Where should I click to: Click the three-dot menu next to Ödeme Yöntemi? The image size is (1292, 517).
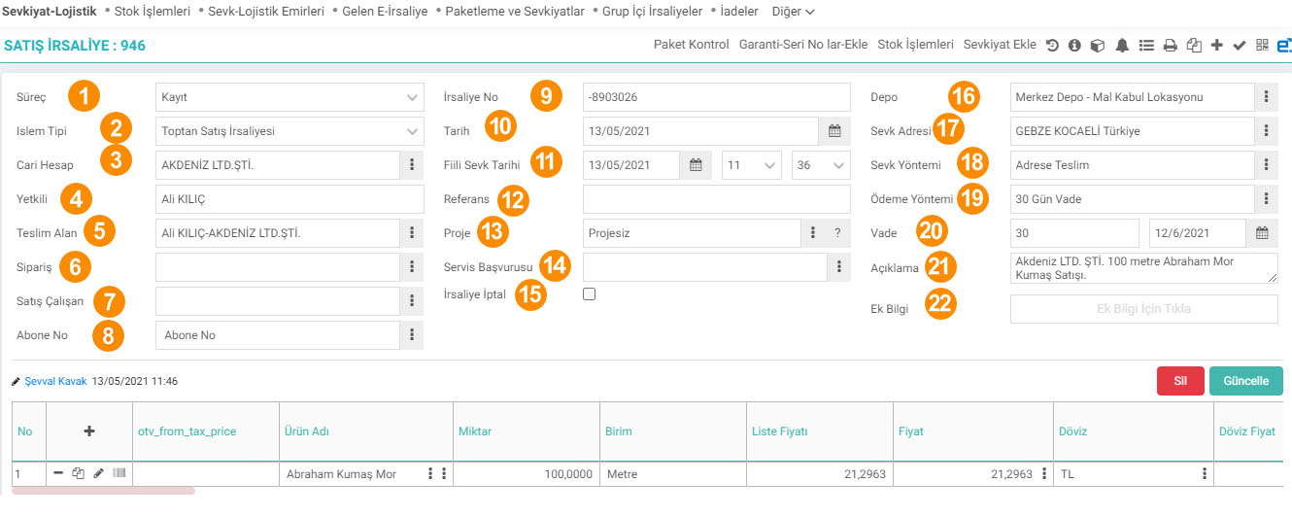pyautogui.click(x=1266, y=198)
